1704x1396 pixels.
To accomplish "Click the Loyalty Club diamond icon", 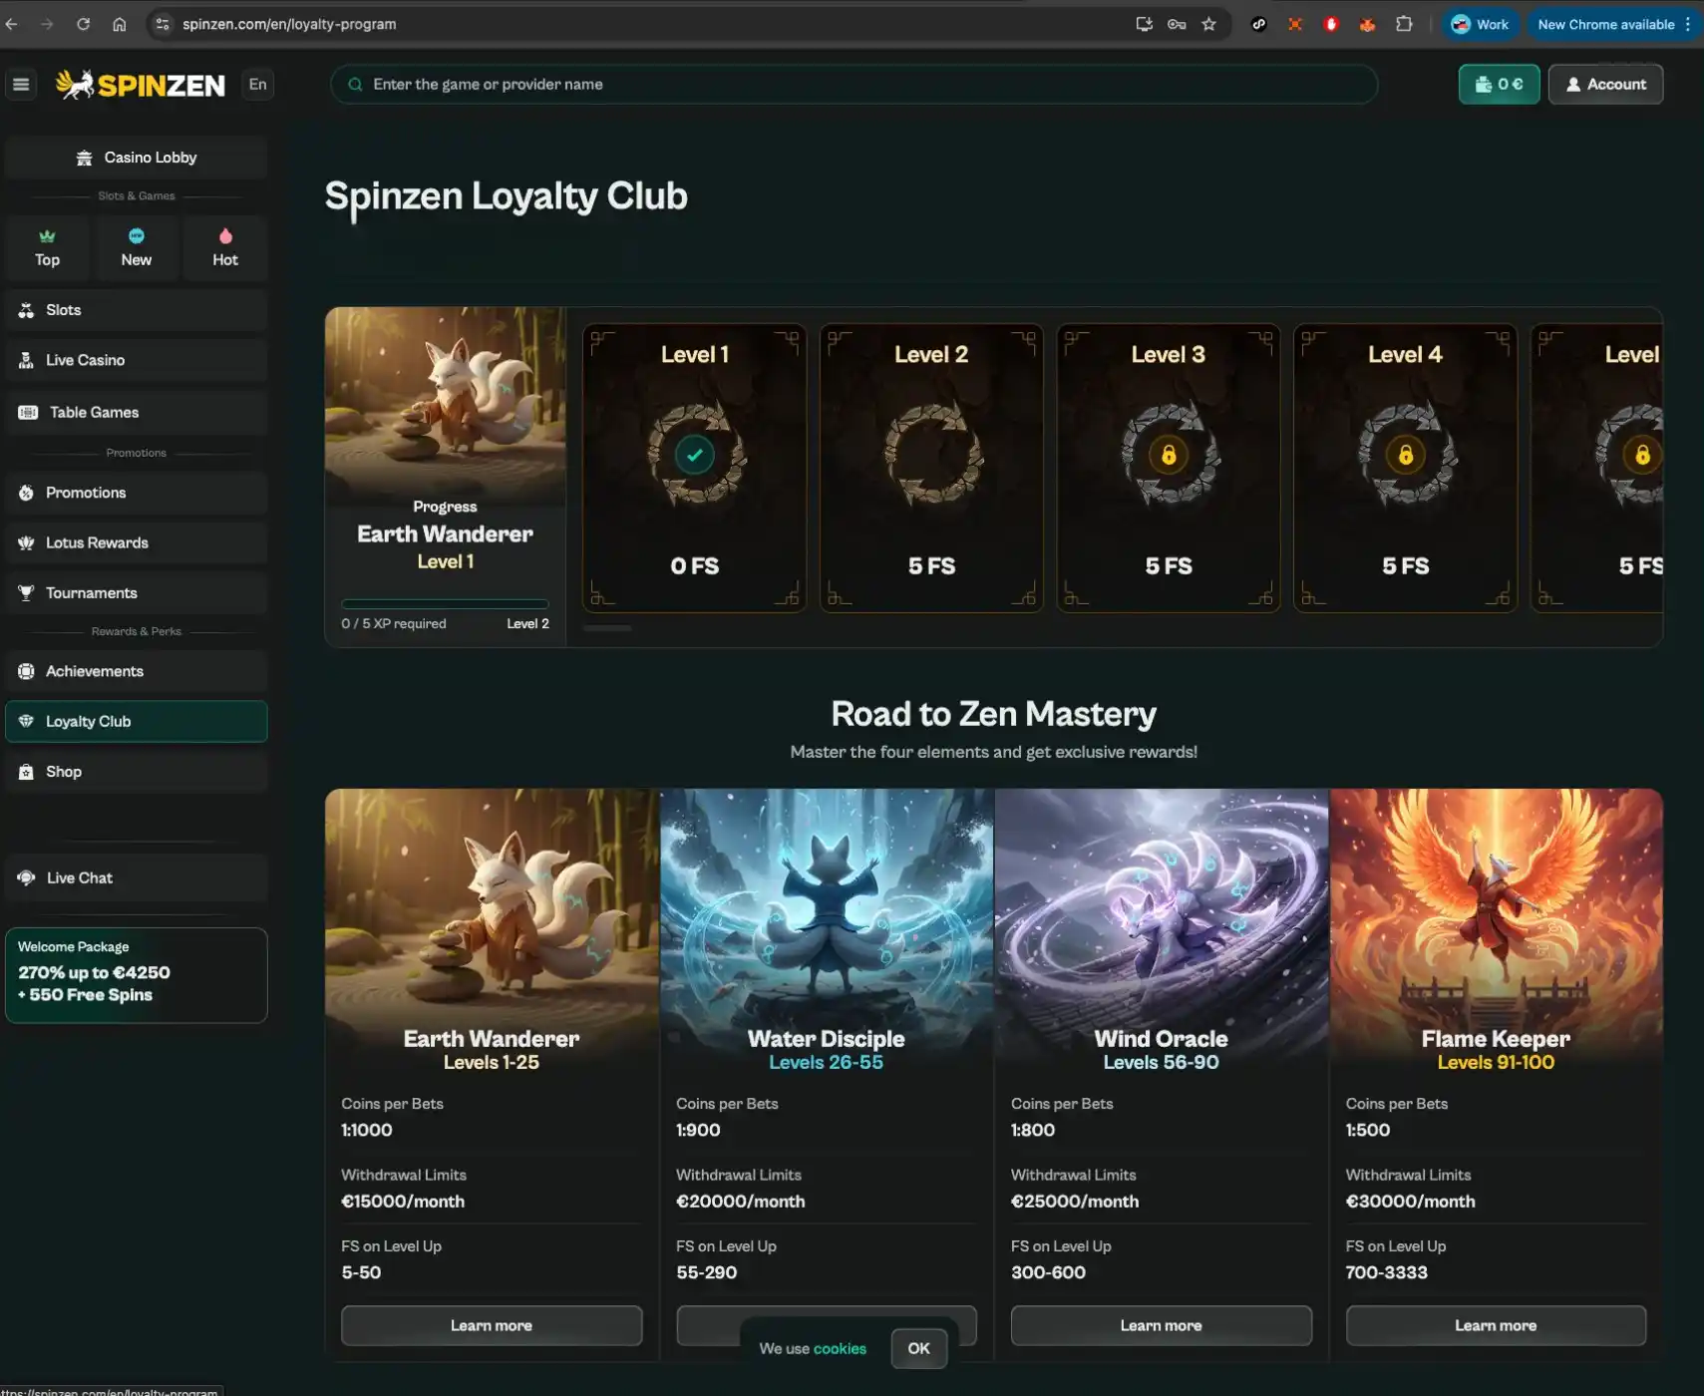I will 26,721.
